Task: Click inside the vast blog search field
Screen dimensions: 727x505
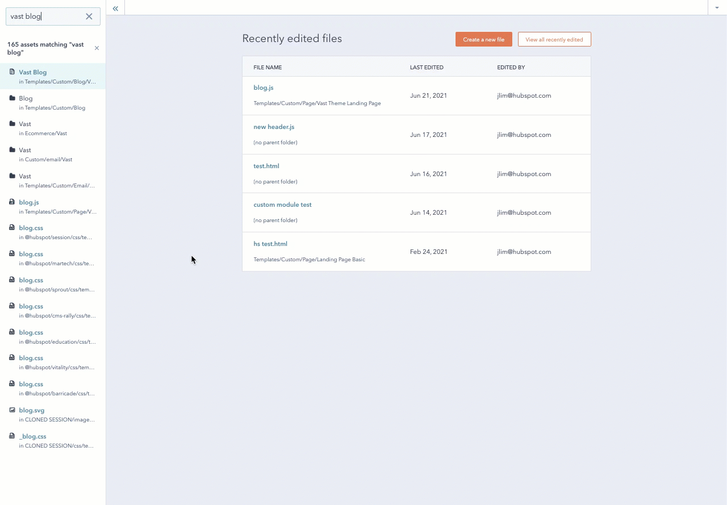Action: 45,16
